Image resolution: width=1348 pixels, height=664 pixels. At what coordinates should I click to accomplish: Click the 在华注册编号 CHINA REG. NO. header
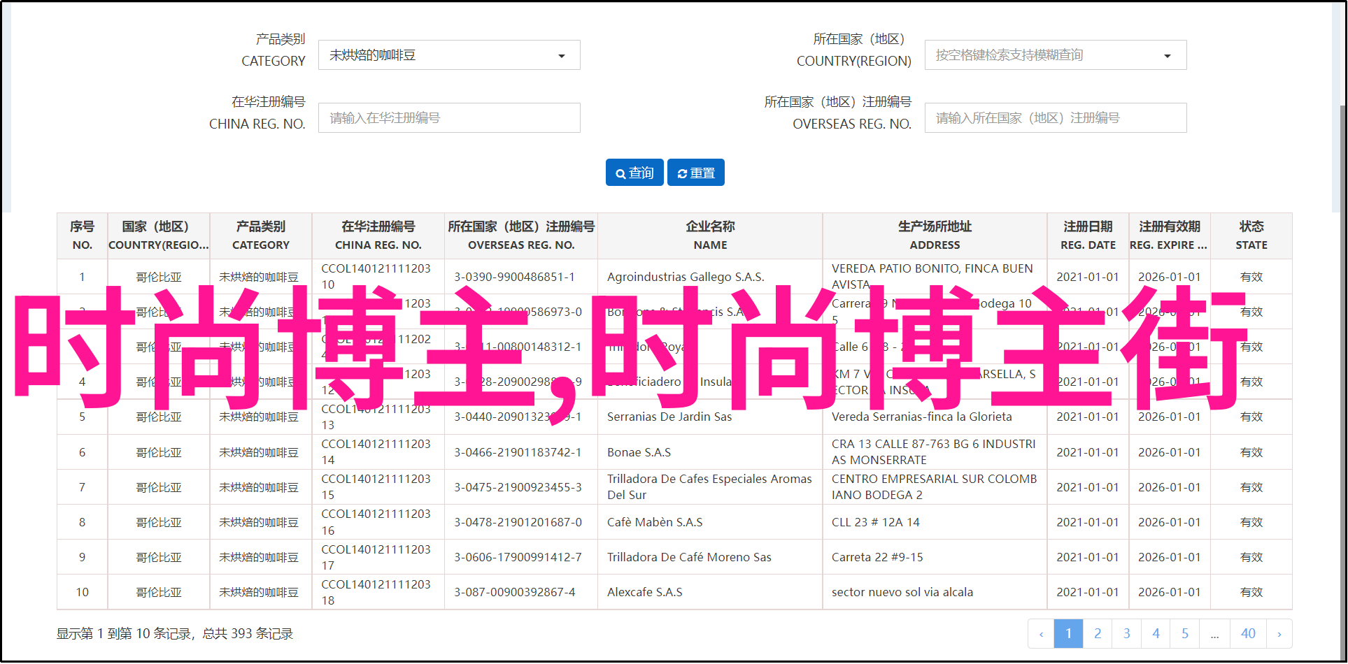pos(378,236)
